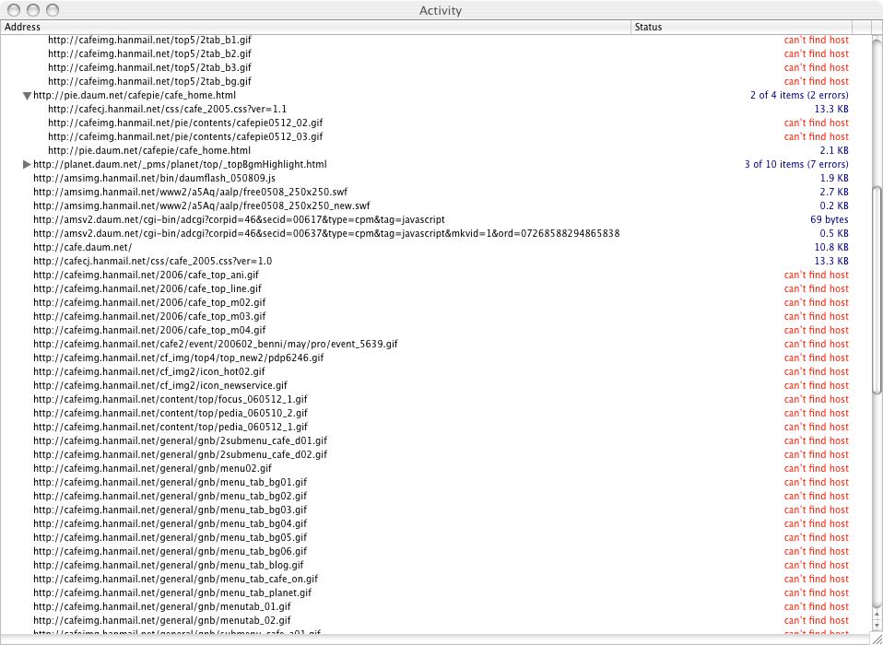883x645 pixels.
Task: Select the pedia_060510_2.gif row
Action: [436, 413]
